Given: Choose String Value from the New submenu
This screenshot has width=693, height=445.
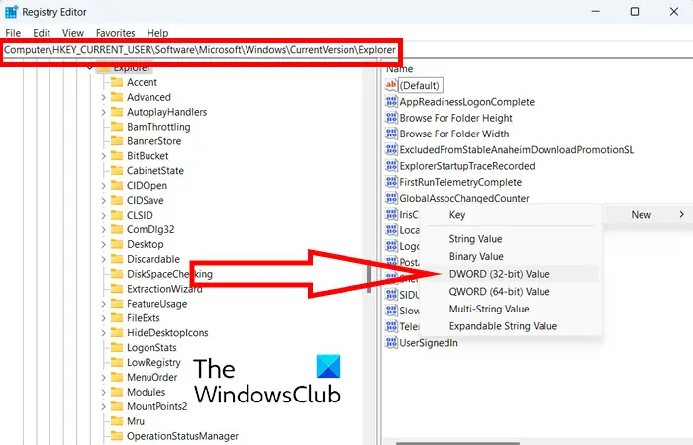Looking at the screenshot, I should pos(510,239).
